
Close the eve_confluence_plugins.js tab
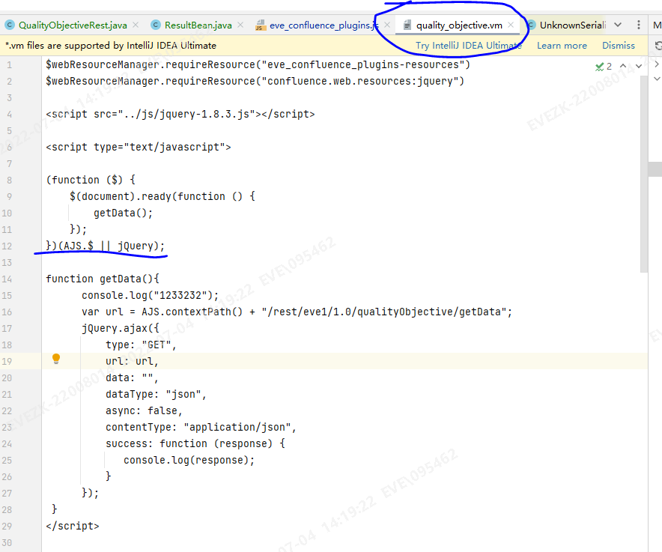coord(386,25)
